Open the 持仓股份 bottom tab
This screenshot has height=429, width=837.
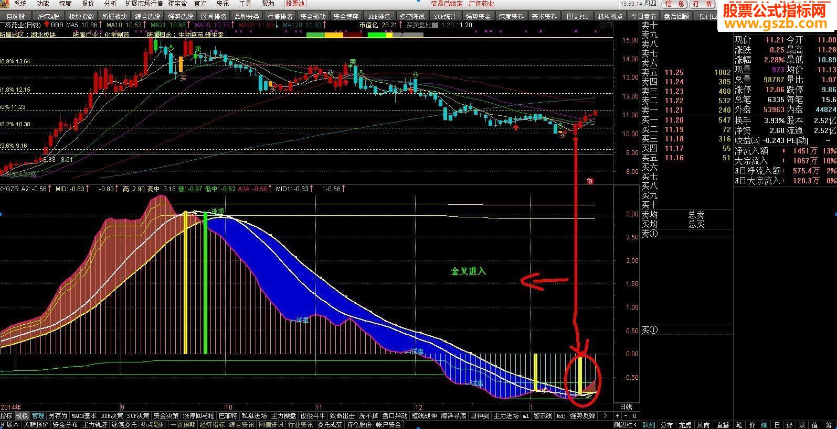click(359, 425)
